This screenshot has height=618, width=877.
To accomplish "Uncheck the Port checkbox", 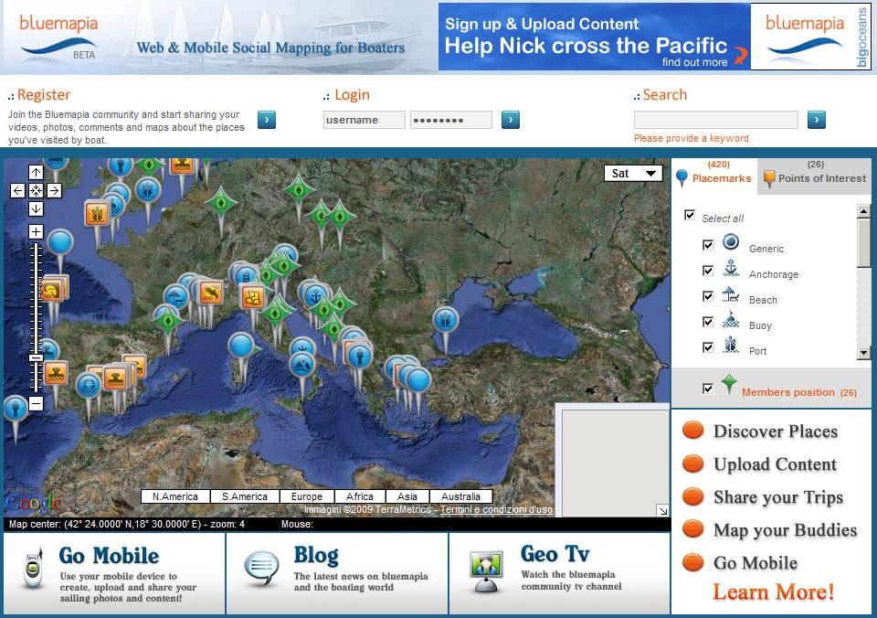I will 708,347.
